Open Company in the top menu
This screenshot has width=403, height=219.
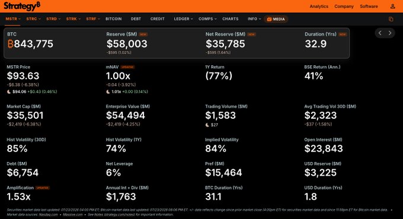coord(344,6)
